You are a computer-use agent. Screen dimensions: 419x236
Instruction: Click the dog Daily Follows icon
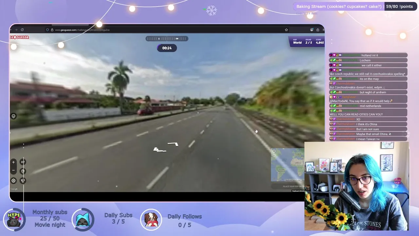coord(151,220)
